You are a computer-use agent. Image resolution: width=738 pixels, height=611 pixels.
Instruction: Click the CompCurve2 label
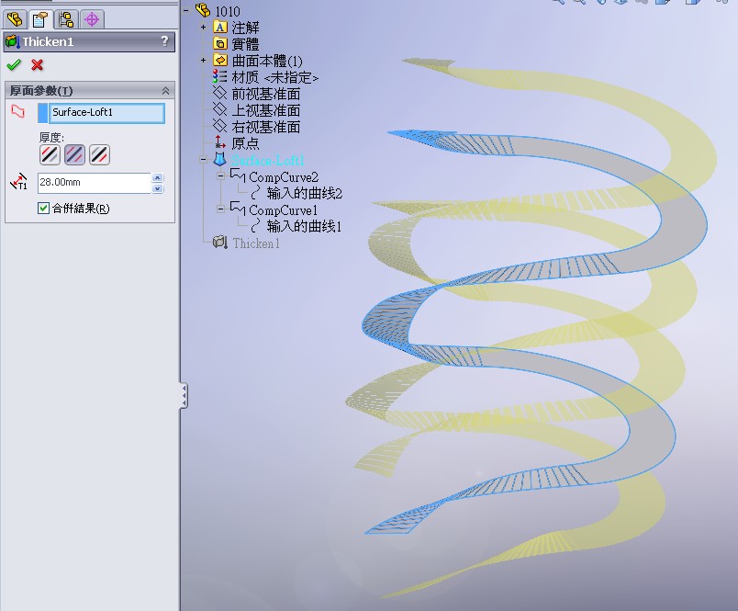[284, 177]
